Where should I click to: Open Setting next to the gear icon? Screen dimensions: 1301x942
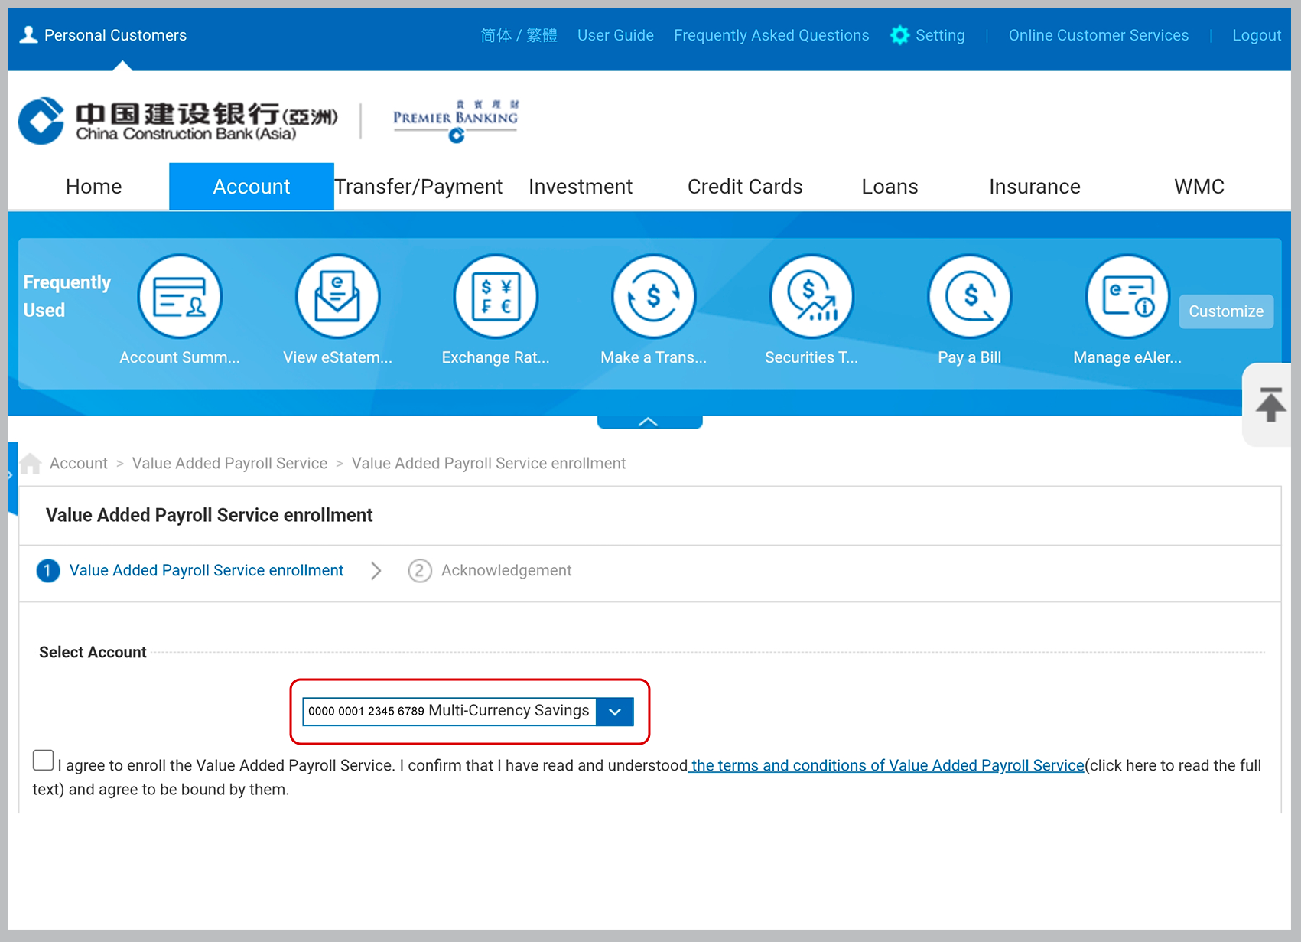939,35
